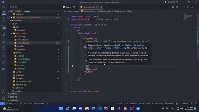199x112 pixels.
Task: Open Input.js in the file tree
Action: (x=21, y=46)
